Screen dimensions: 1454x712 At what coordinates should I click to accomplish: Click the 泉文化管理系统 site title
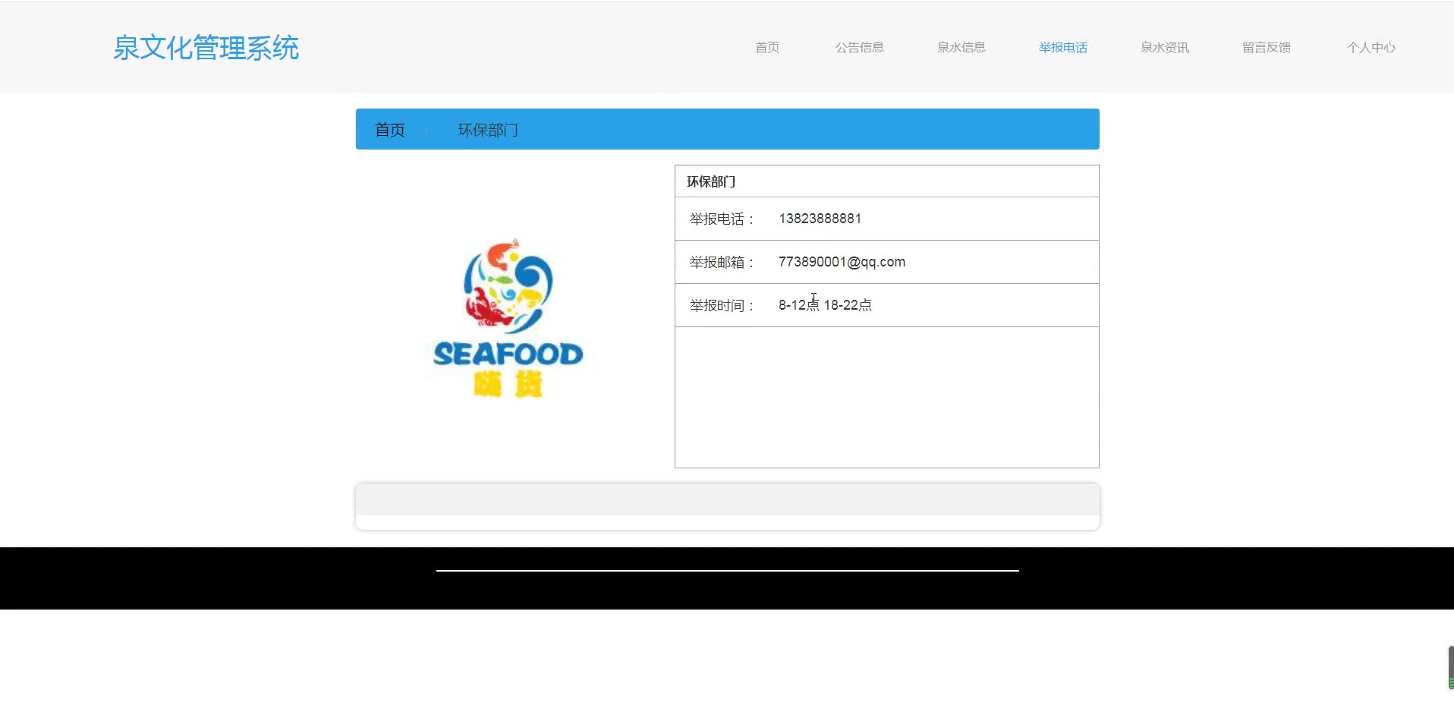[x=206, y=48]
